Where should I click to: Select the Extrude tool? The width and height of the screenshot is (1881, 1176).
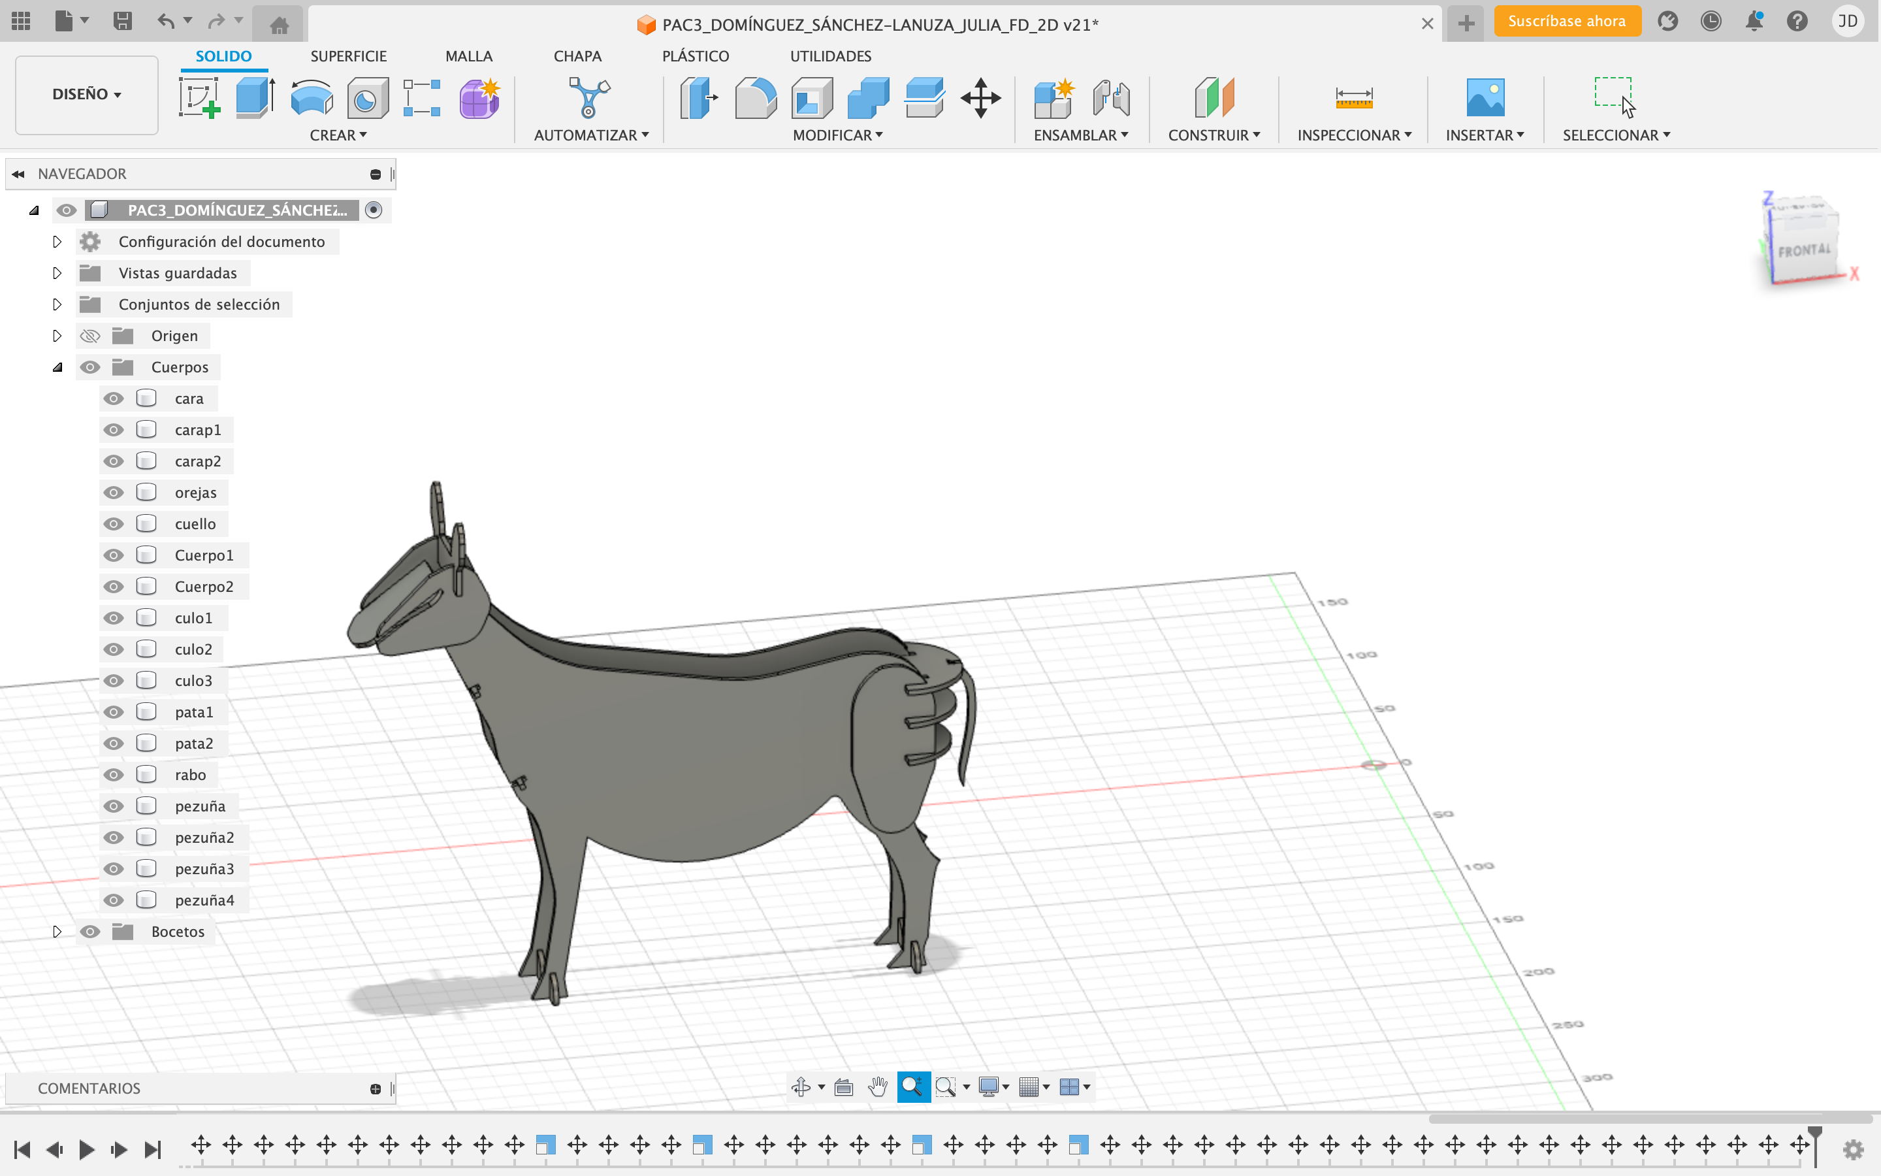(x=256, y=98)
